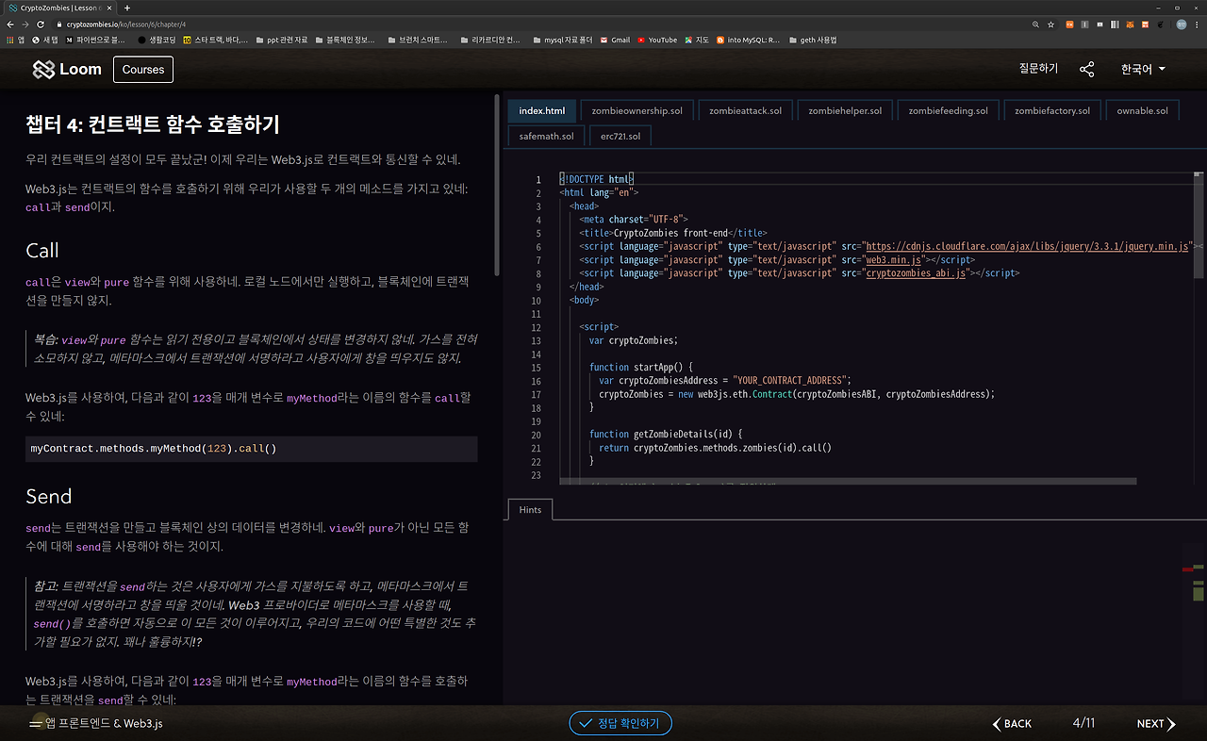Open the share icon in the header
Screen dimensions: 1207x741
tap(1087, 69)
